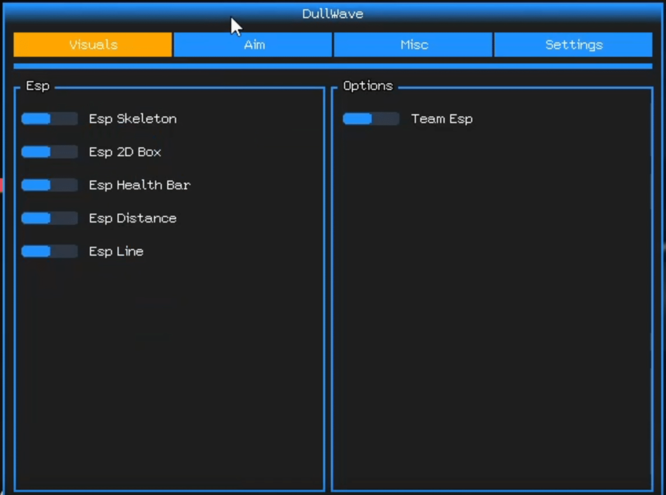Toggle the Esp Health Bar switch
The height and width of the screenshot is (495, 666).
[49, 185]
